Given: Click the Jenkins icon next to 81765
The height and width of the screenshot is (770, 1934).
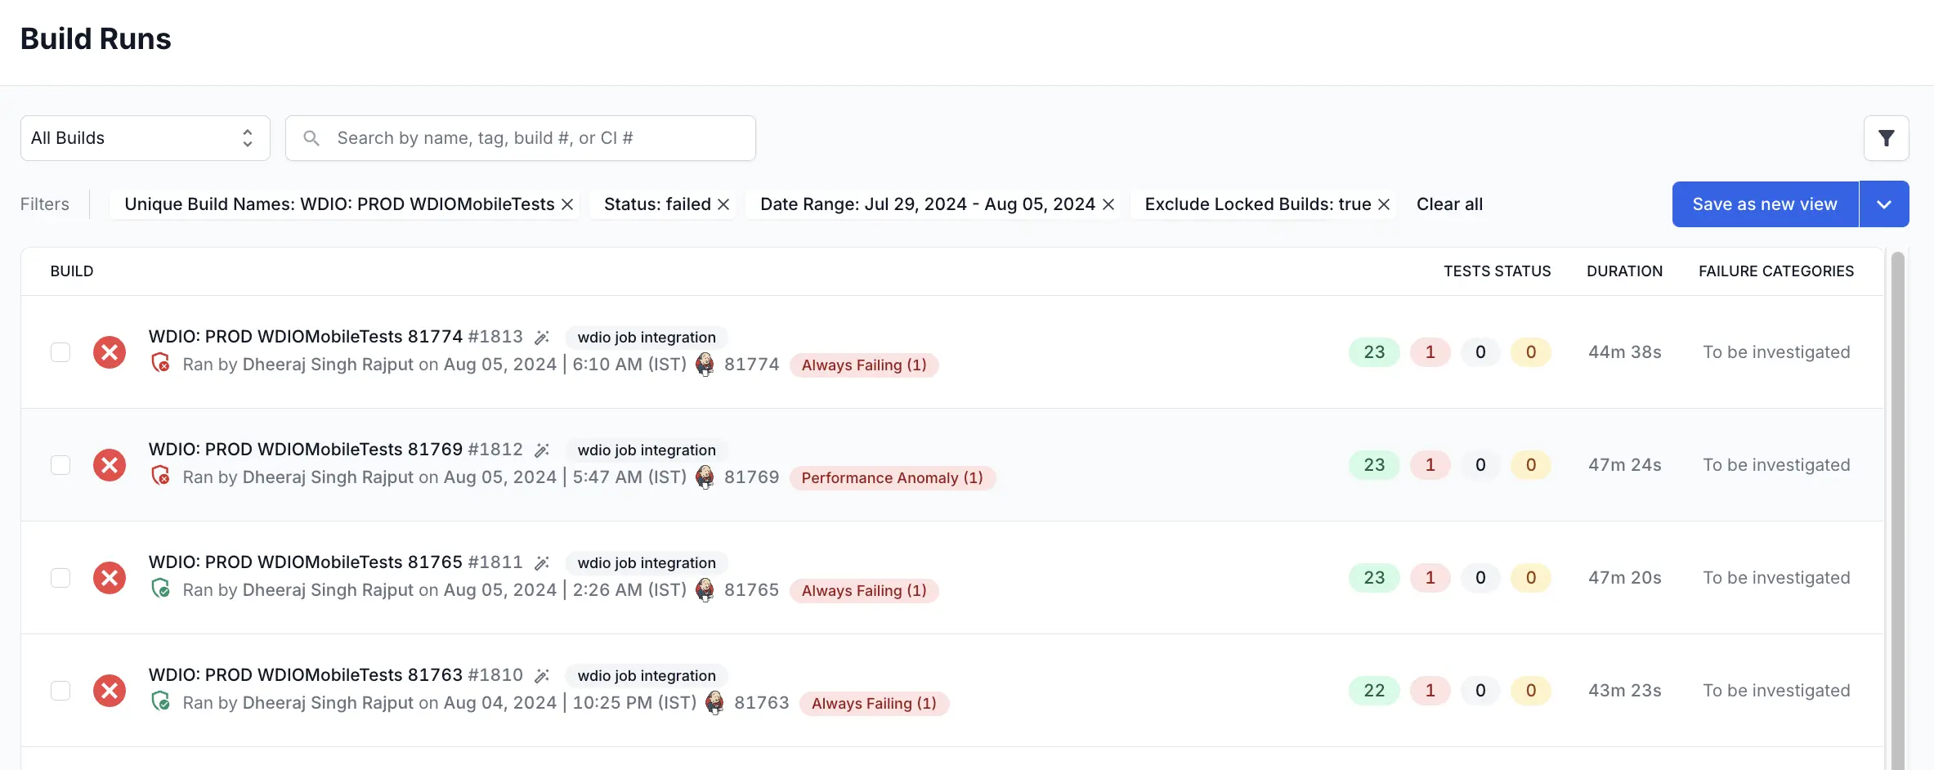Looking at the screenshot, I should (x=705, y=590).
